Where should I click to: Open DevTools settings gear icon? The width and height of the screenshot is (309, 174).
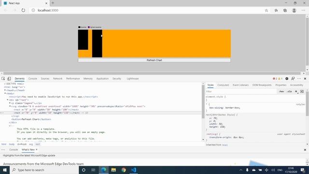[x=287, y=78]
